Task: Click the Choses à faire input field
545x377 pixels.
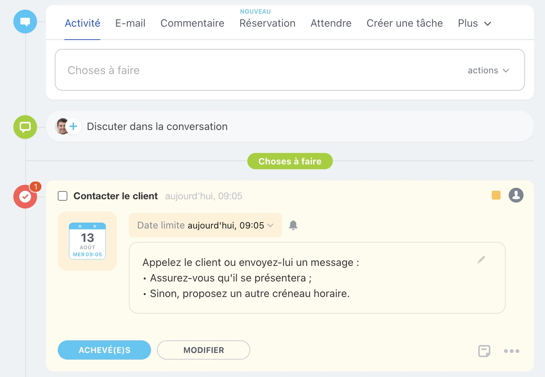Action: (x=259, y=70)
